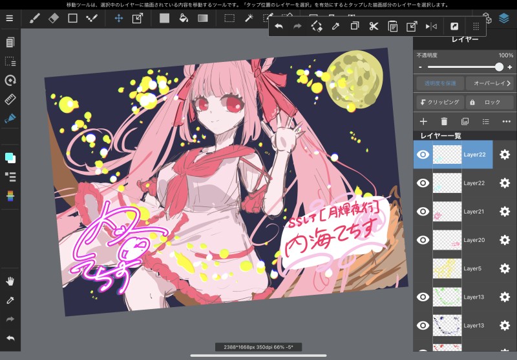Viewport: 517px width, 360px height.
Task: Select the Layer5 yellow thumbnail
Action: click(447, 268)
